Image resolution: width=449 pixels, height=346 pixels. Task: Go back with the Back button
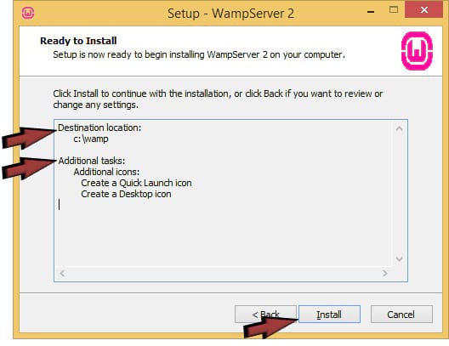pyautogui.click(x=265, y=314)
